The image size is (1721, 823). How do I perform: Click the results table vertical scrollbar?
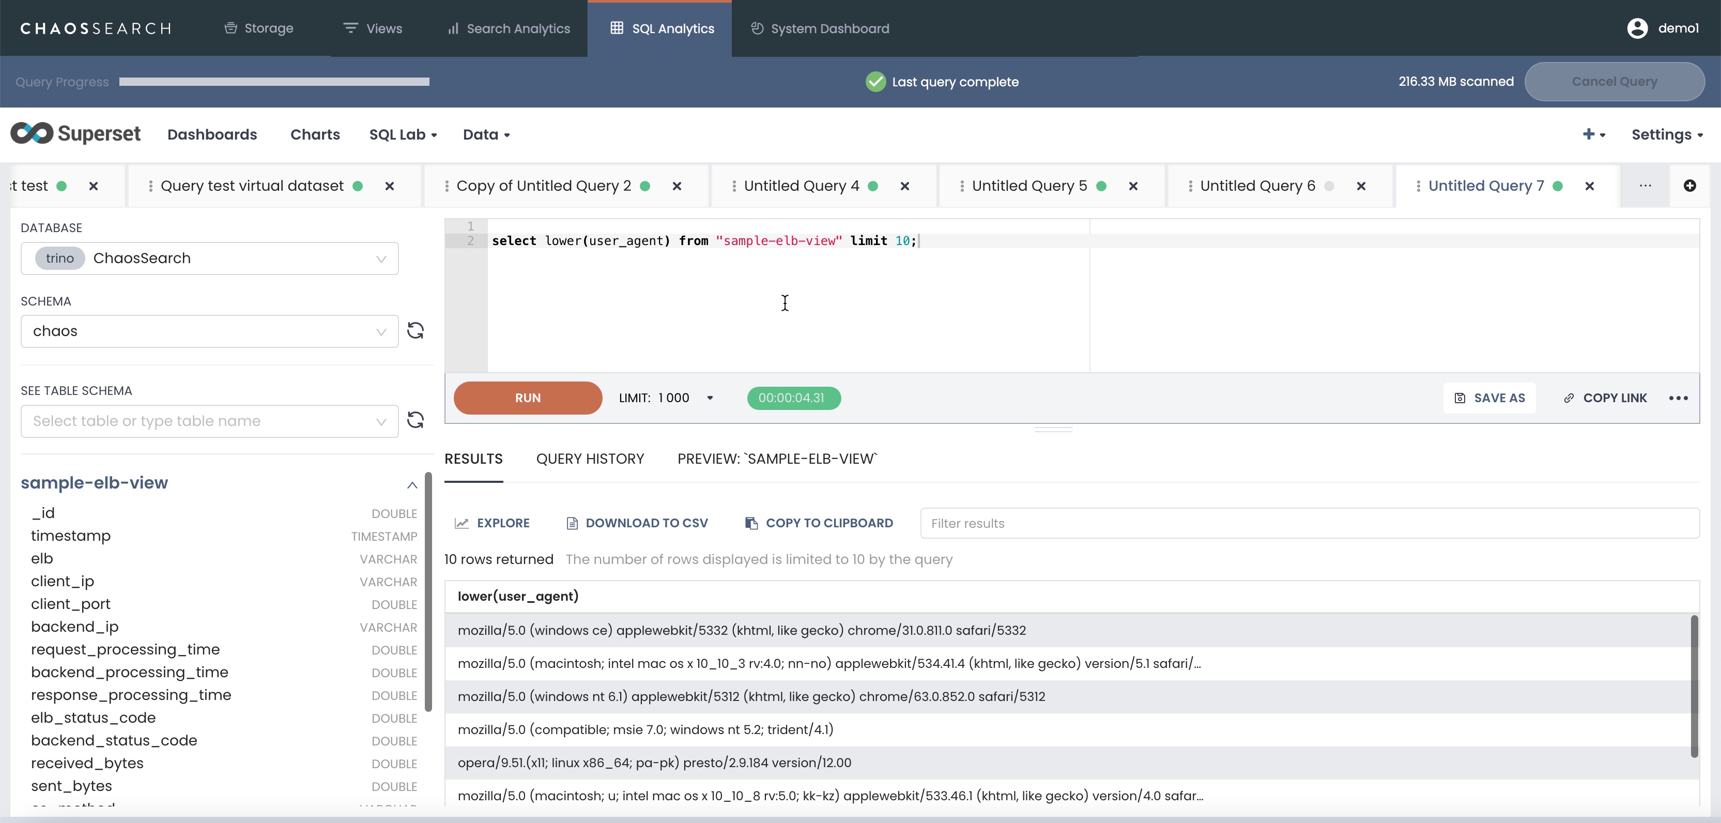(1694, 686)
